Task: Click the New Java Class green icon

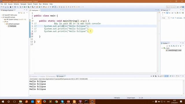Action: point(40,7)
